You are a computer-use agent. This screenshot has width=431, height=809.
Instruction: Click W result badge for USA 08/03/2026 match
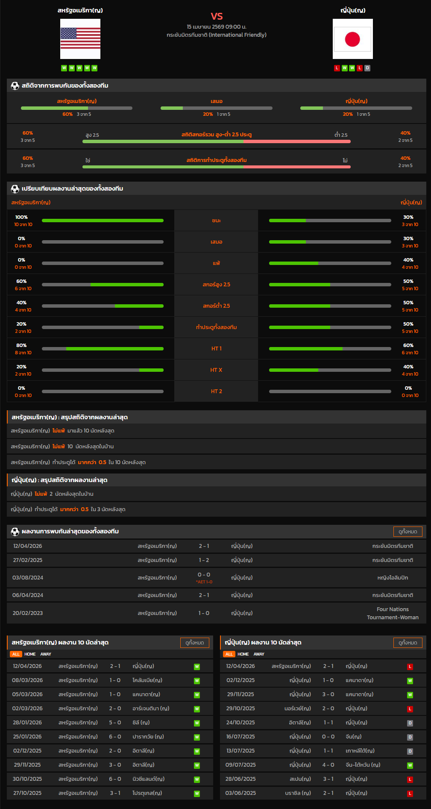[197, 680]
